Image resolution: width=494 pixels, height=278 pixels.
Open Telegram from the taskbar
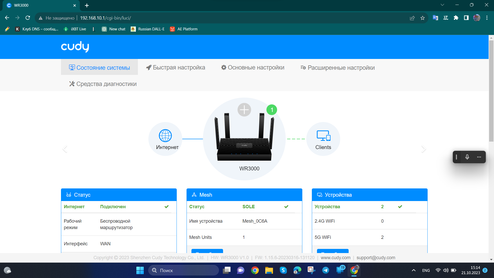325,270
